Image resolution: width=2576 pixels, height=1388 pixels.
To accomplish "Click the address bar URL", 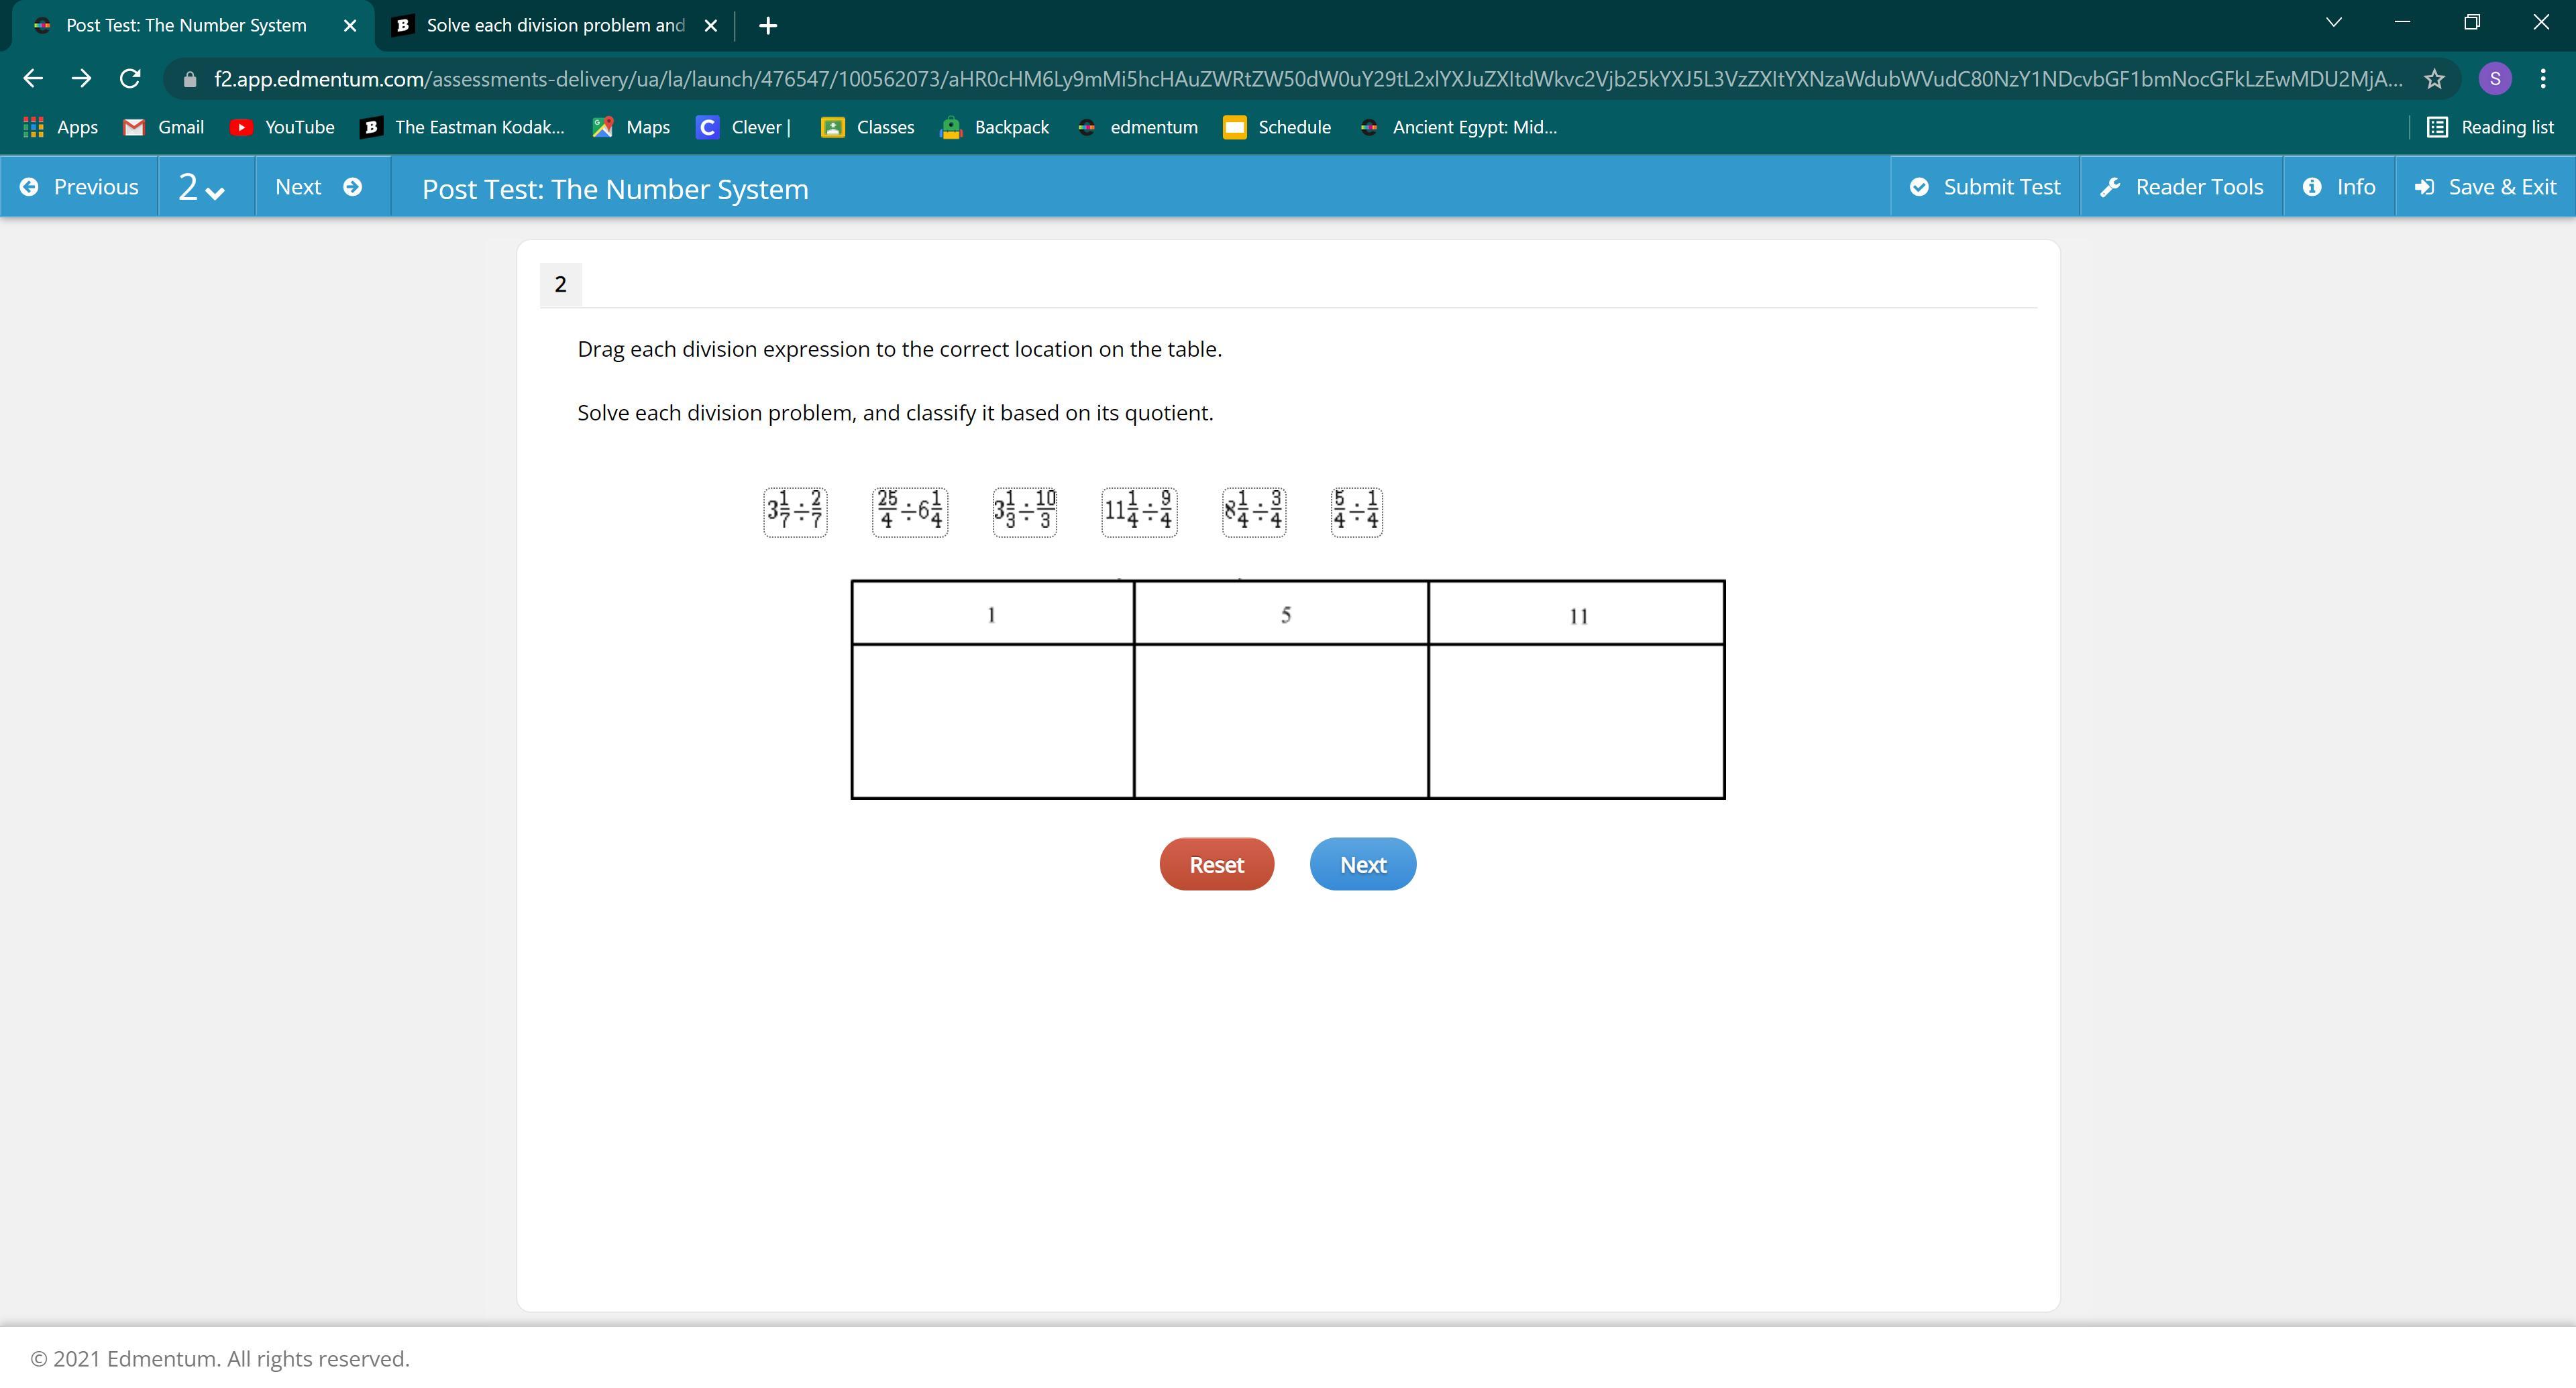I will [1300, 79].
